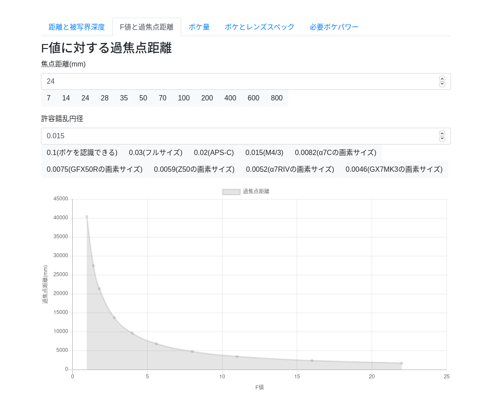Decrease the 許容錯乱円径 value with the down arrow
Screen dimensions: 492x403
point(442,138)
